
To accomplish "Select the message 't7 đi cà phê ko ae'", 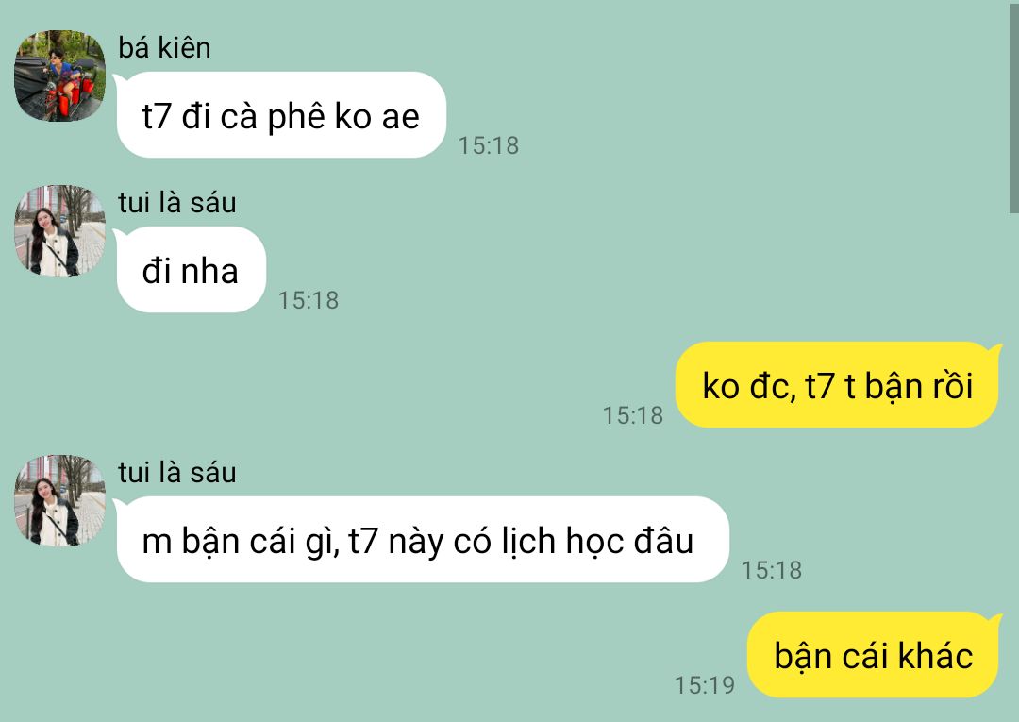I will pyautogui.click(x=281, y=115).
